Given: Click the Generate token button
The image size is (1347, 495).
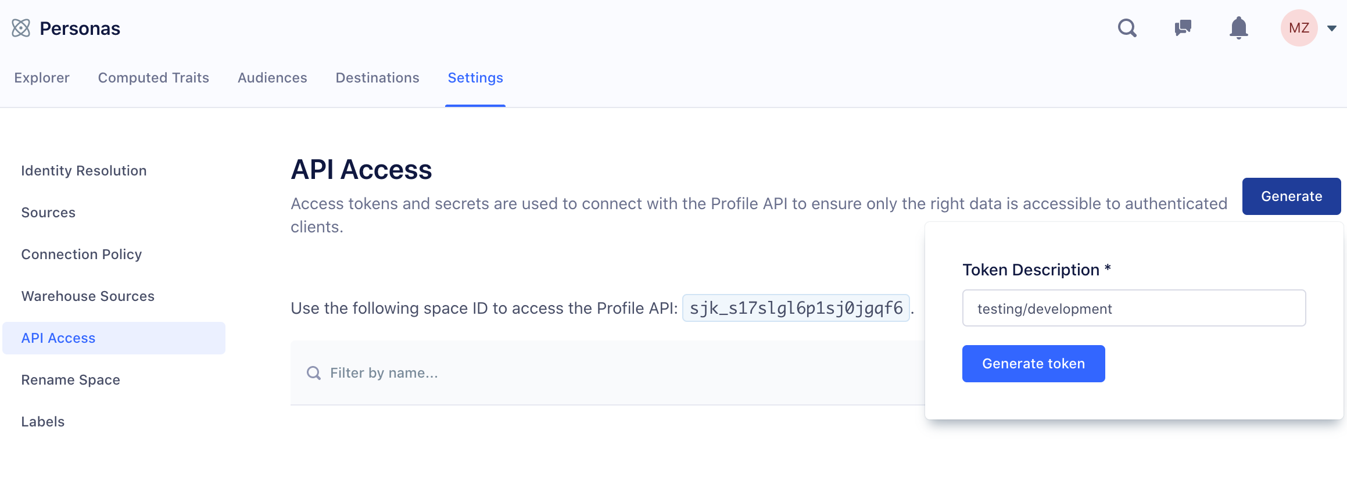Looking at the screenshot, I should tap(1033, 364).
